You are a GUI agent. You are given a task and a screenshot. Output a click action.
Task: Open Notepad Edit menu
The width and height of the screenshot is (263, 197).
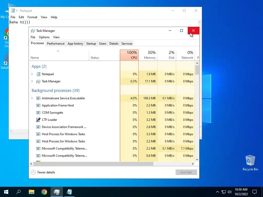[x=21, y=17]
